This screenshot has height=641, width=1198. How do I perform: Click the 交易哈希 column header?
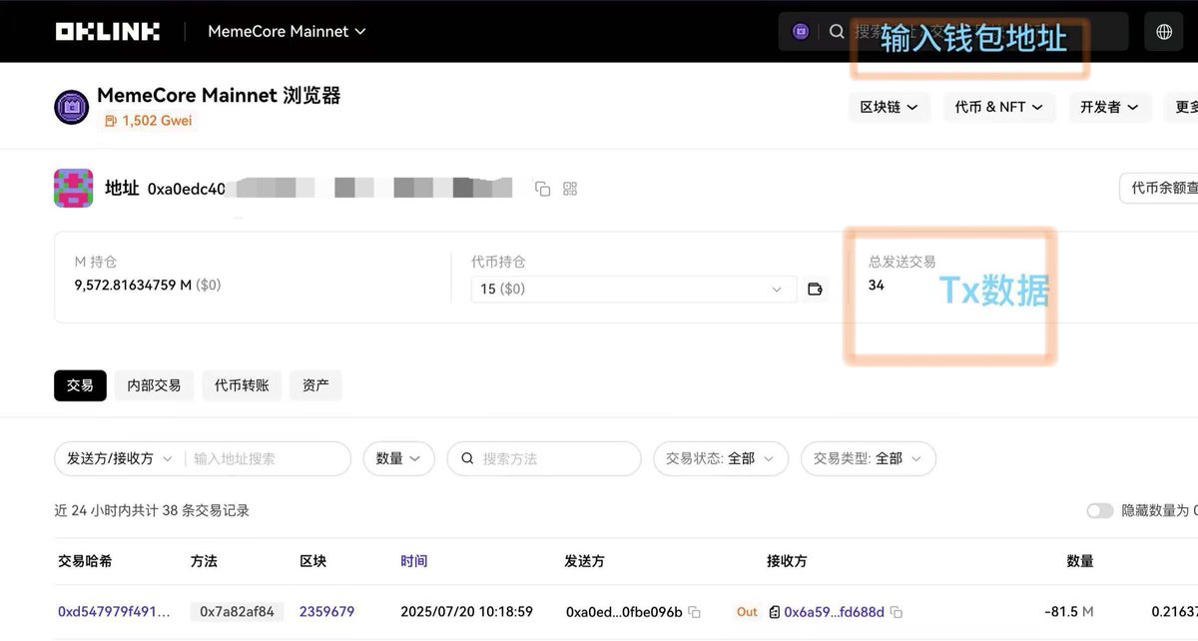pyautogui.click(x=85, y=561)
